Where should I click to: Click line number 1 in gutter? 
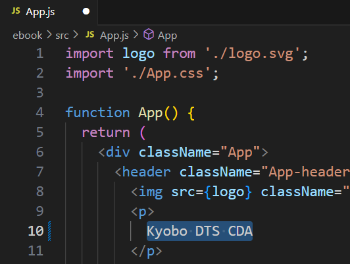[39, 53]
